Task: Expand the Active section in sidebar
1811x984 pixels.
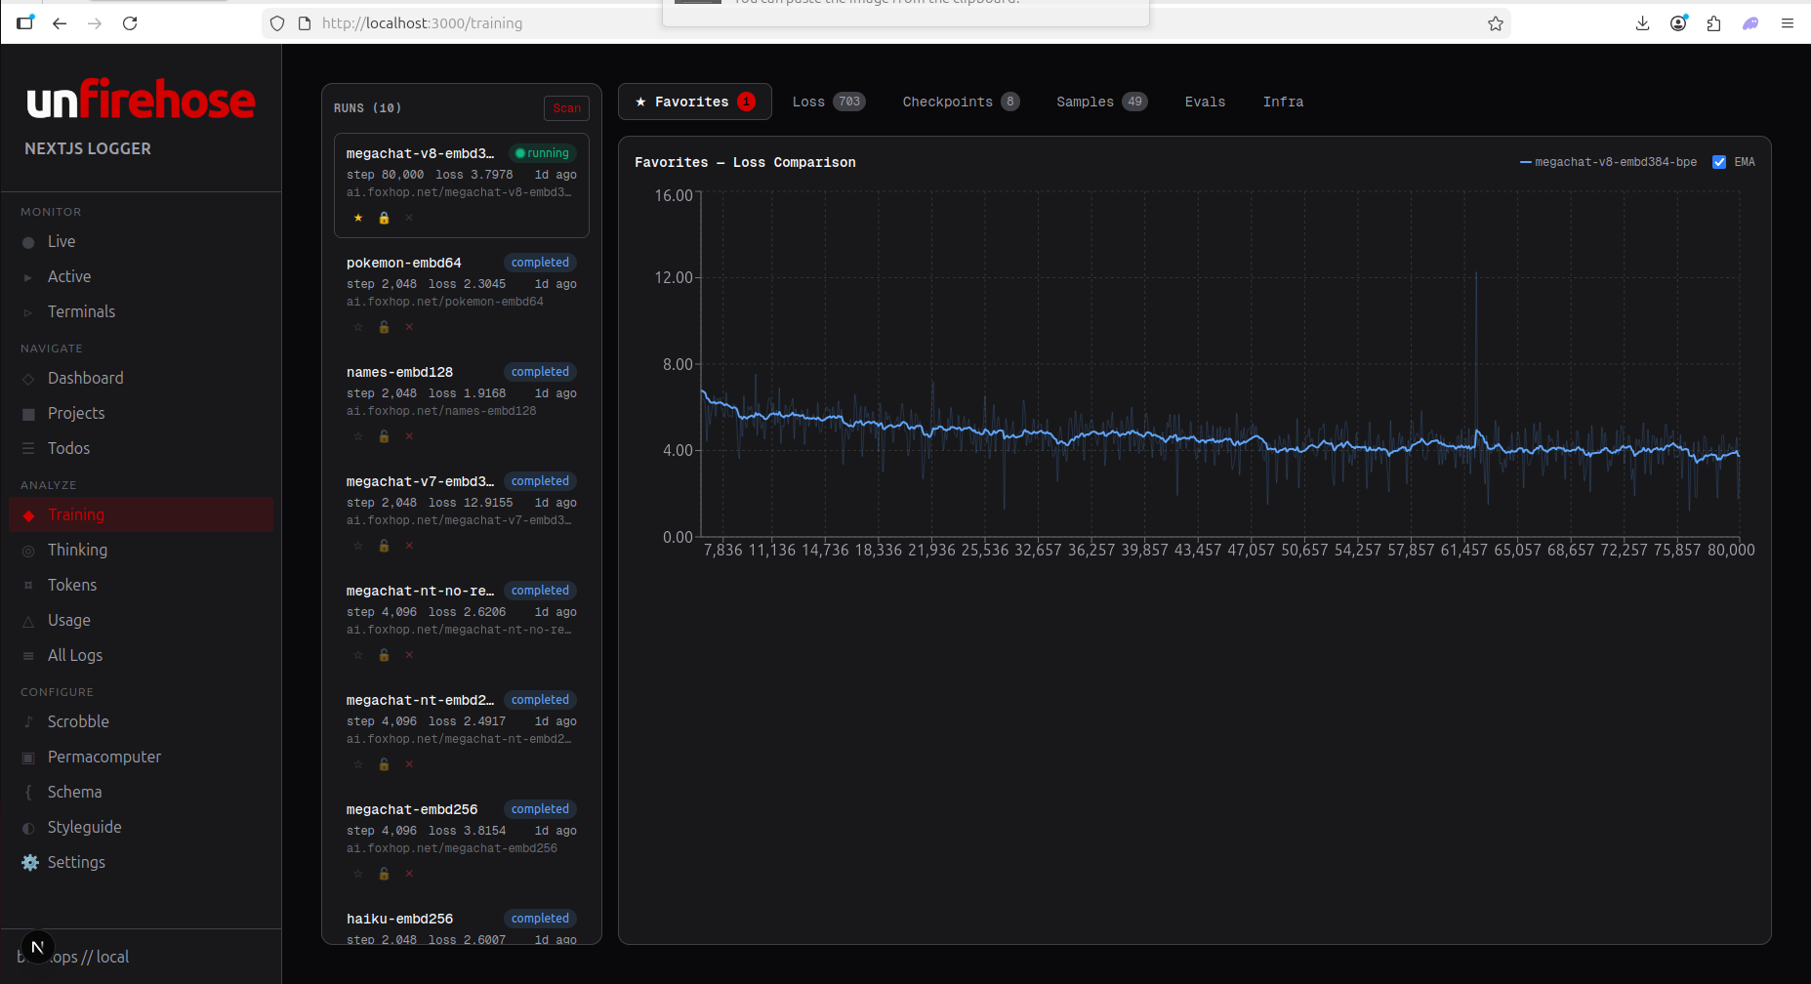Action: pyautogui.click(x=28, y=277)
